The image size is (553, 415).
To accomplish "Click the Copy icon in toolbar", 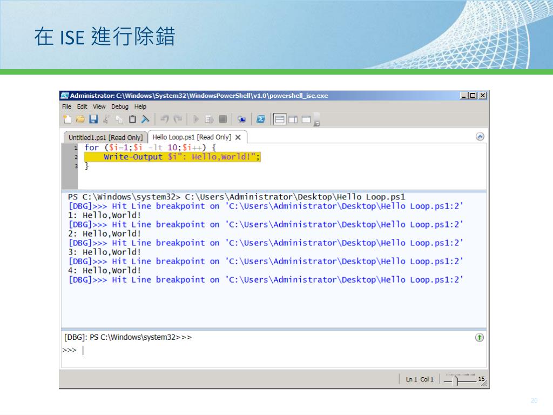I will coord(119,119).
